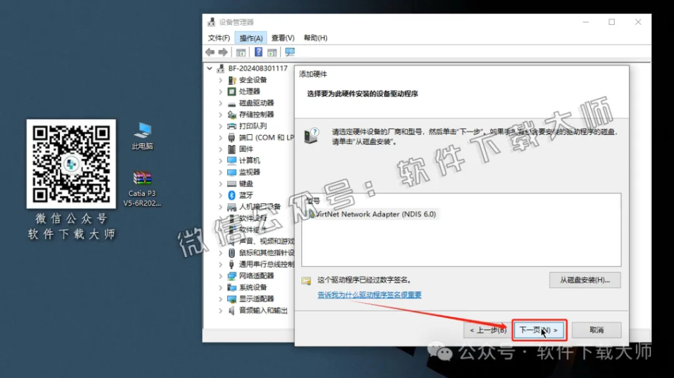Select the 固件 tree item
This screenshot has height=378, width=674.
[x=246, y=149]
